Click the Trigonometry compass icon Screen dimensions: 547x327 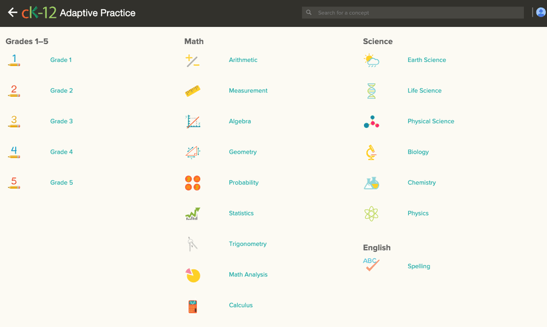tap(192, 244)
